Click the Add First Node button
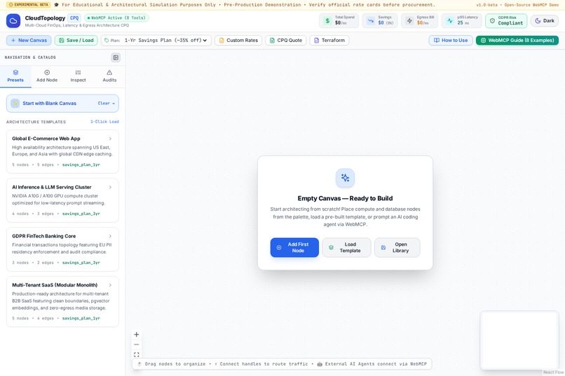 (x=294, y=248)
